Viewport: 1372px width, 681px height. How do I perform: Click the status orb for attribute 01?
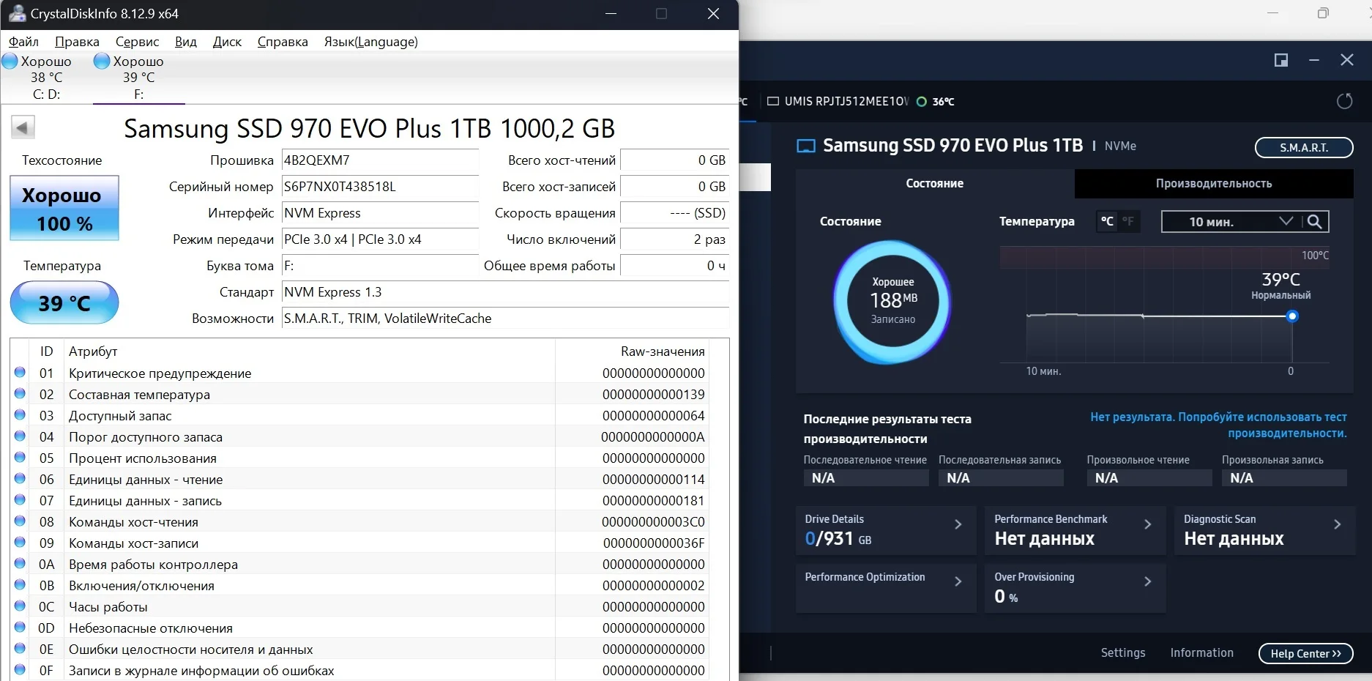coord(20,373)
